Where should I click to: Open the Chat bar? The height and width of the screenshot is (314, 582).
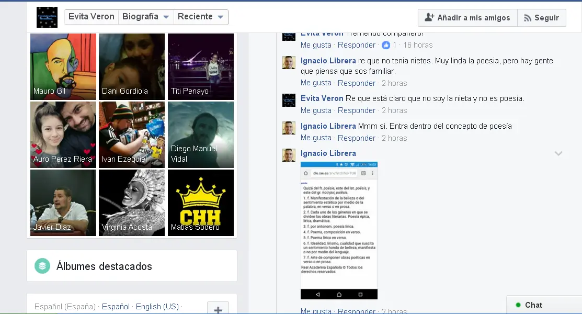tap(544, 305)
